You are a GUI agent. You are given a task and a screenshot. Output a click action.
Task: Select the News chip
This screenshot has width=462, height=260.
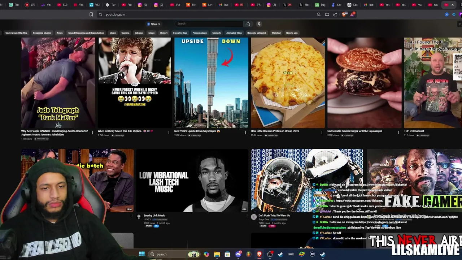point(60,33)
